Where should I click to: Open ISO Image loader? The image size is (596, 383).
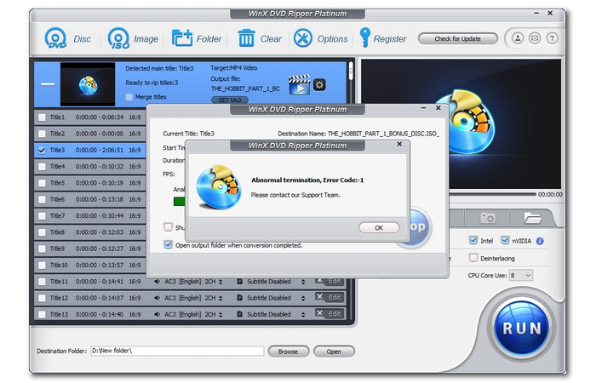118,38
